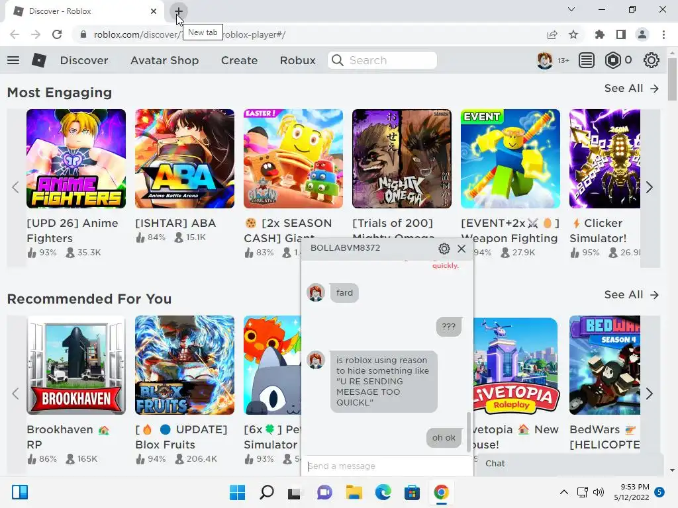Open Mighty Omega game thumbnail
The width and height of the screenshot is (678, 508).
402,159
